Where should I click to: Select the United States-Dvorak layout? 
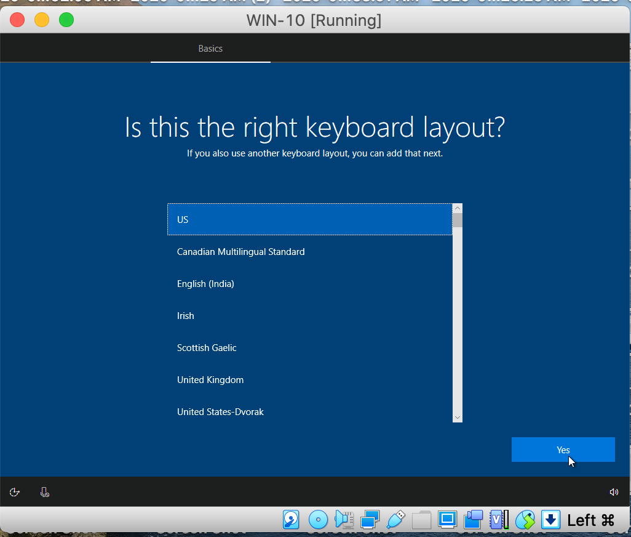(x=310, y=412)
